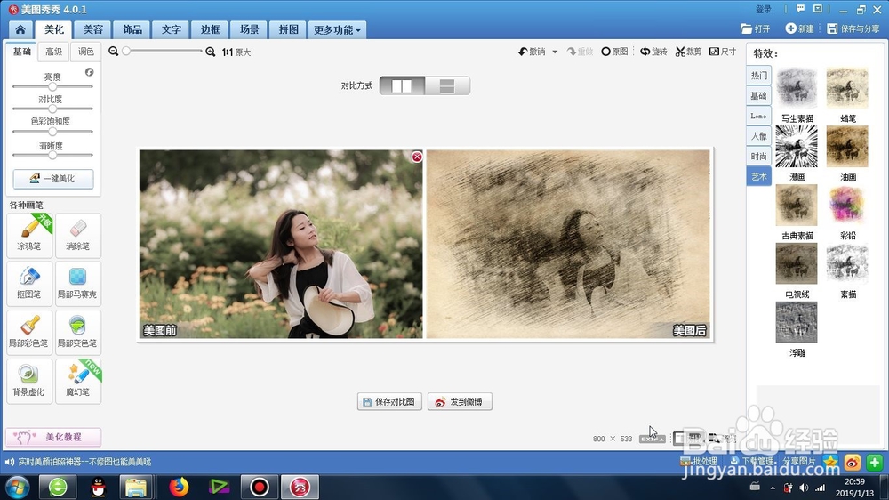Select the Lomo effects category

click(758, 116)
